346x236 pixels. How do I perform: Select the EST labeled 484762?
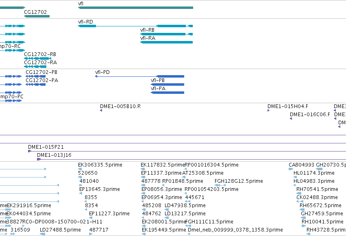coord(143,218)
